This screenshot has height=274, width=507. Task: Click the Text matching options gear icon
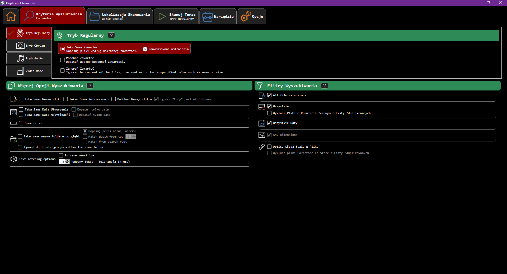click(13, 159)
